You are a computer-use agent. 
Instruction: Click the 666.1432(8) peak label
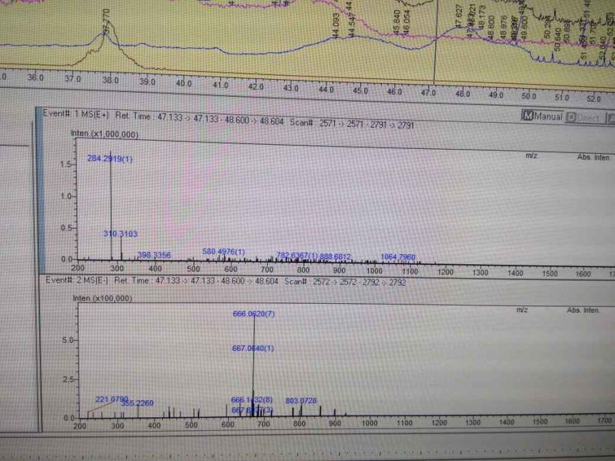(251, 400)
